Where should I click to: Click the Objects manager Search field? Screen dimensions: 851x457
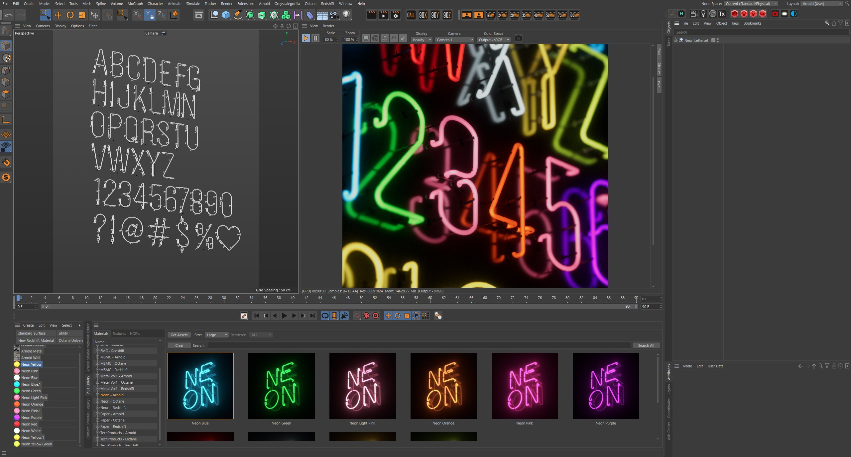coord(761,32)
